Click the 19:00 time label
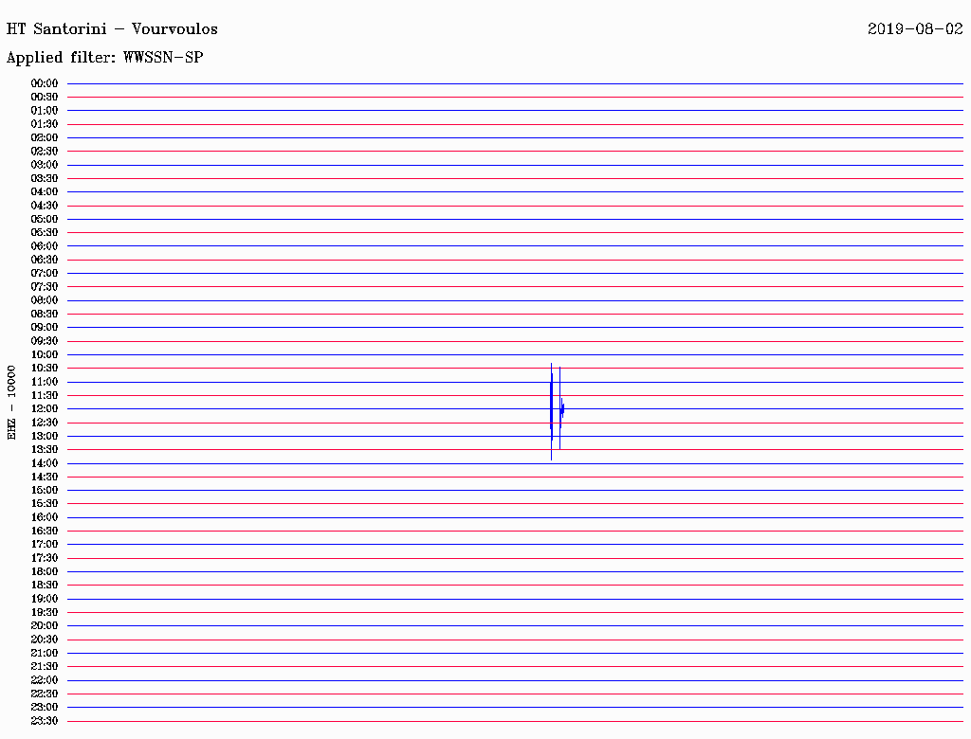This screenshot has width=971, height=739. [x=45, y=599]
